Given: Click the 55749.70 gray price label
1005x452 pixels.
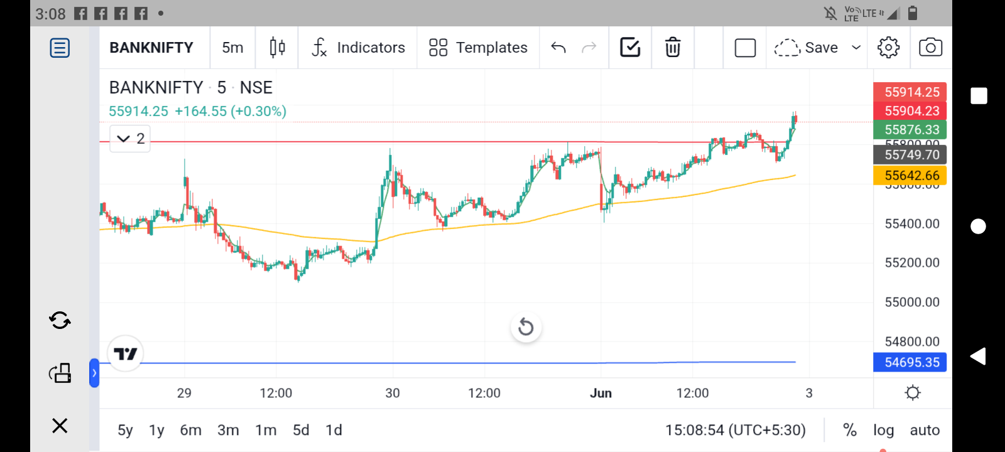Looking at the screenshot, I should click(910, 154).
